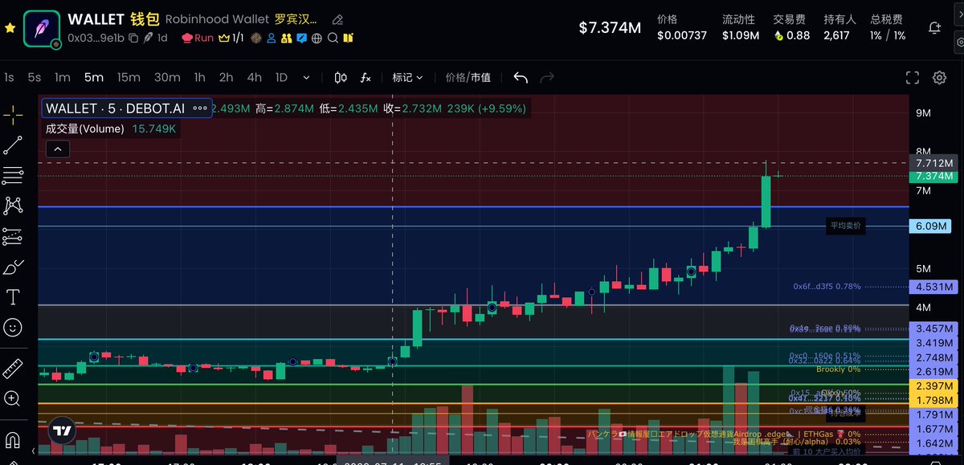This screenshot has width=964, height=465.
Task: Select the text annotation tool
Action: 13,297
